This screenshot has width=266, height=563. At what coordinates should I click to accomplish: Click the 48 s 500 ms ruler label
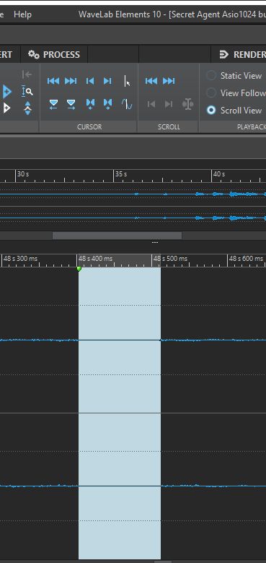(170, 259)
